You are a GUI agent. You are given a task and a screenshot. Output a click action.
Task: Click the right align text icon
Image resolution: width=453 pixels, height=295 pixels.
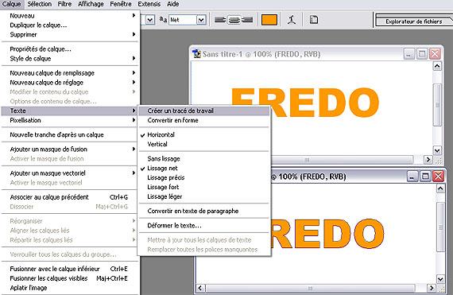coord(247,20)
